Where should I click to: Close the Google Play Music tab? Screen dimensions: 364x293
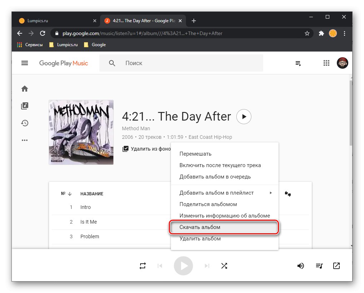(180, 21)
